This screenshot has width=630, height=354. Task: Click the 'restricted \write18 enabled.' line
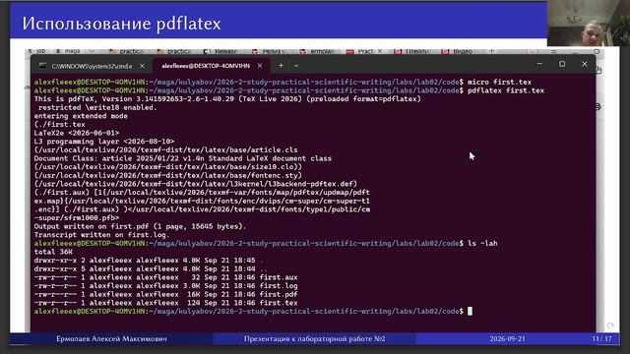(x=97, y=107)
